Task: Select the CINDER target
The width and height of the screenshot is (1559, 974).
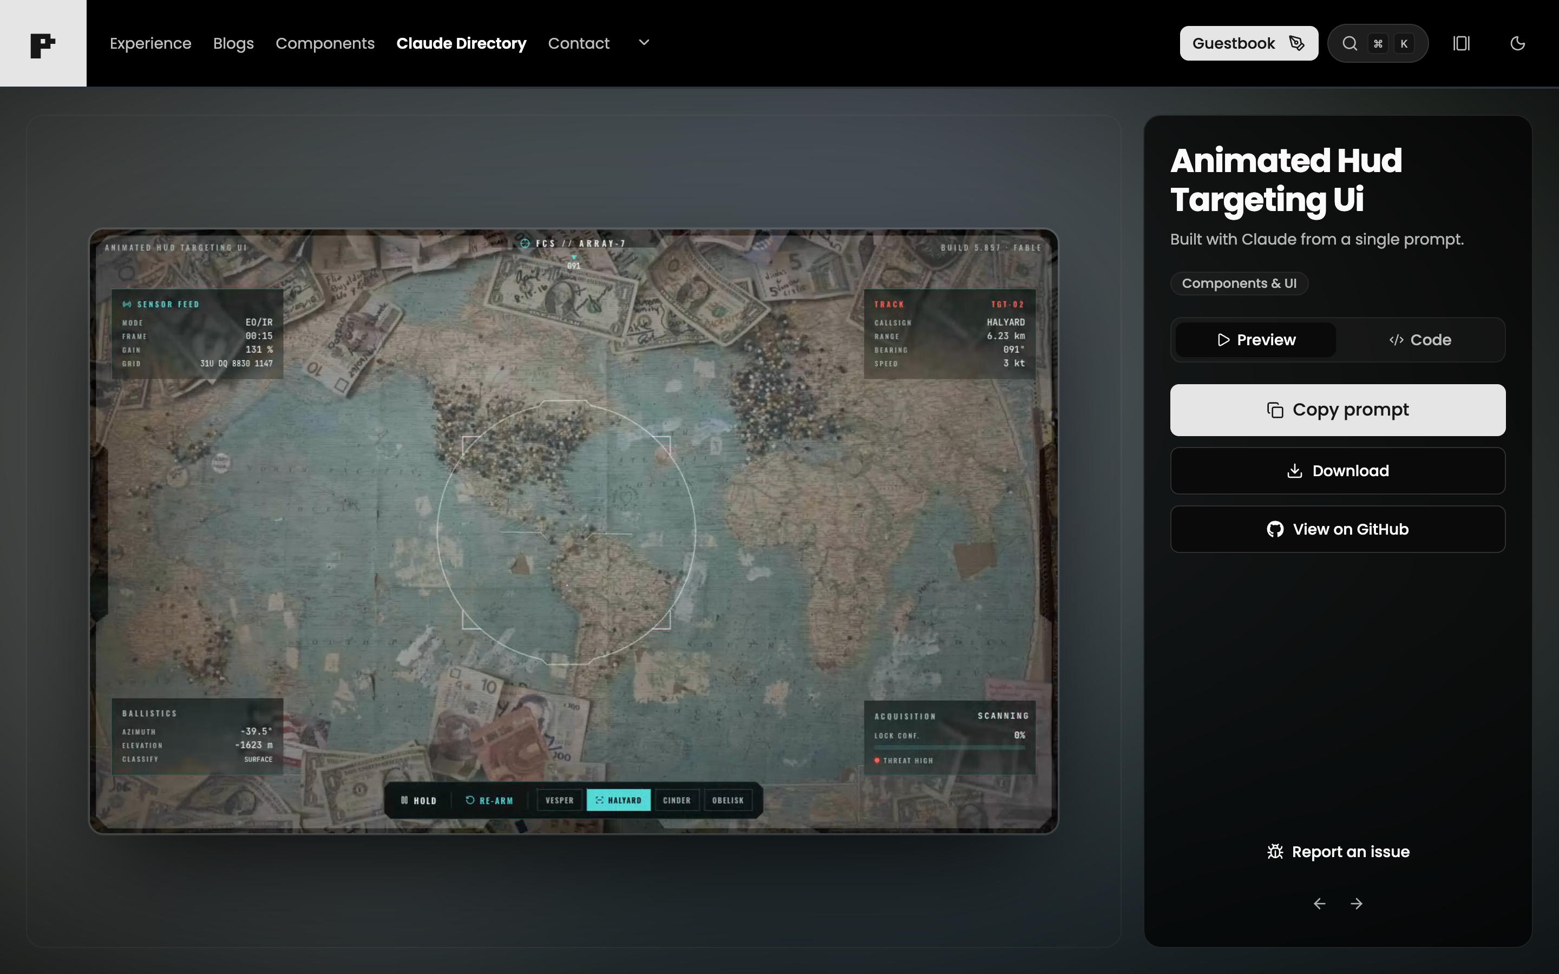Action: [x=677, y=800]
